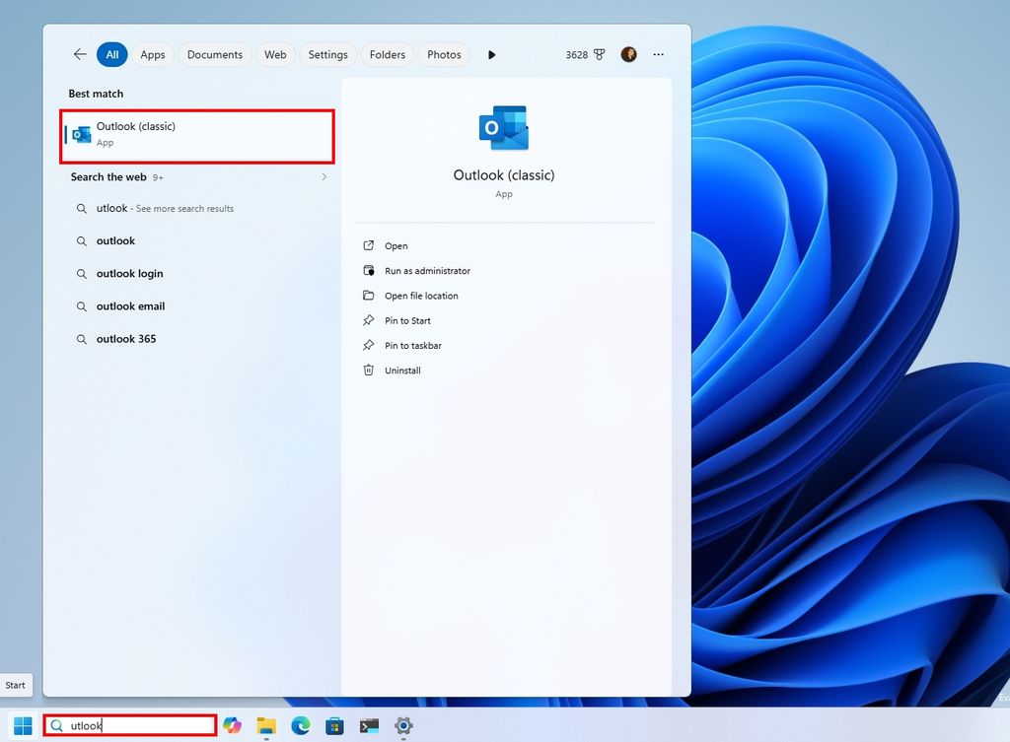The height and width of the screenshot is (742, 1010).
Task: Open the Outlook (classic) best match result
Action: click(x=197, y=136)
